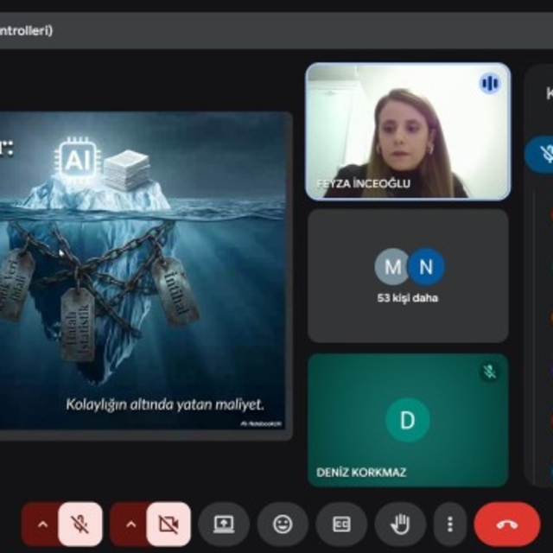Turn on the camera
Viewport: 553px width, 553px height.
(x=168, y=524)
